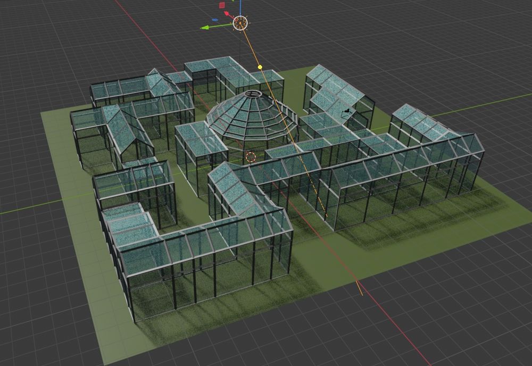Click the red square plane-move handle

222,5
